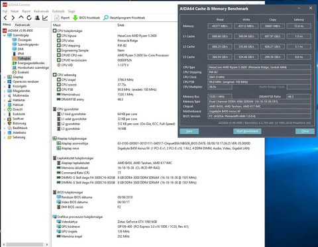Select Összegzés in the tree
Screen dimensions: 318x247
click(22, 40)
